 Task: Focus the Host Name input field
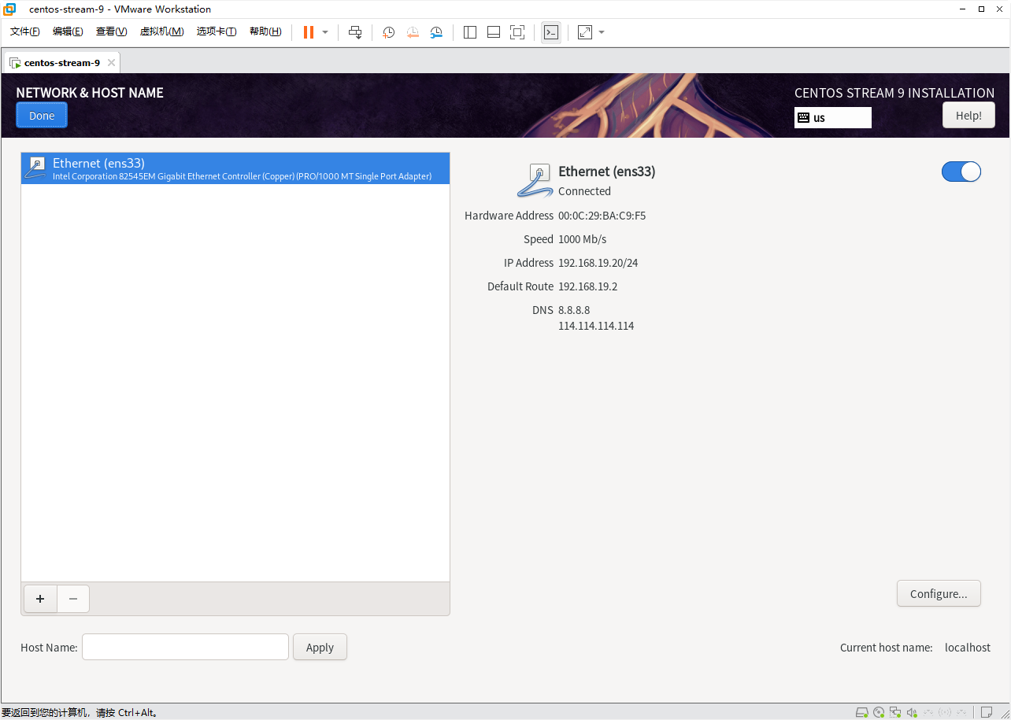185,647
